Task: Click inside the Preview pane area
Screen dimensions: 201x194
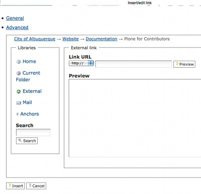Action: [x=135, y=118]
